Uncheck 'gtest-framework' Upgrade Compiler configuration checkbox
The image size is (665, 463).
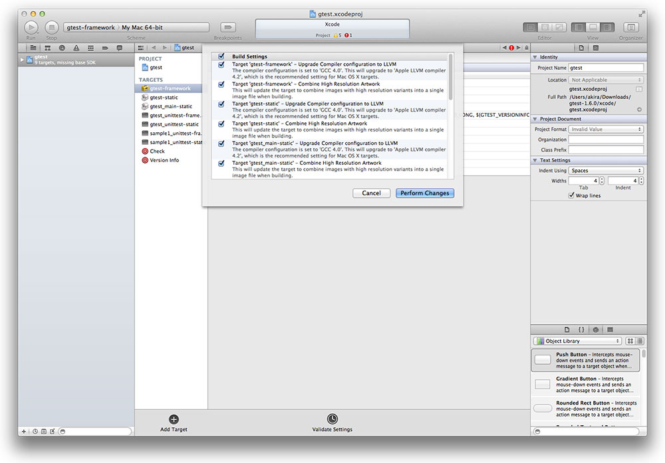pos(221,65)
